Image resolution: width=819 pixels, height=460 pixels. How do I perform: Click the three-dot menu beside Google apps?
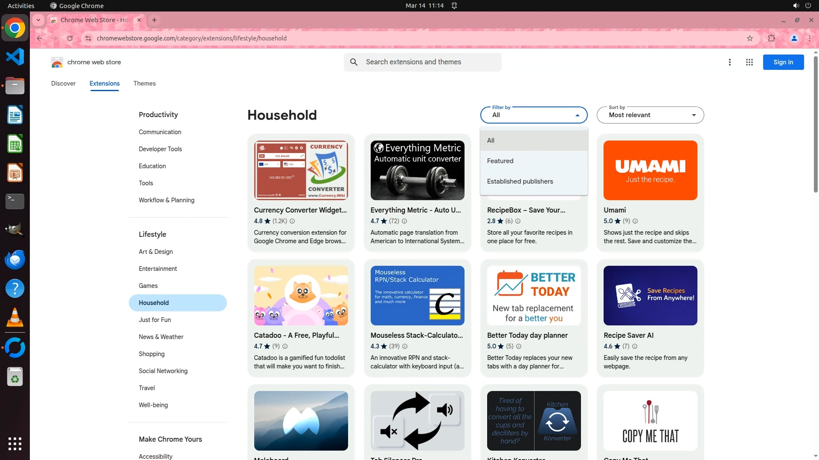[729, 62]
